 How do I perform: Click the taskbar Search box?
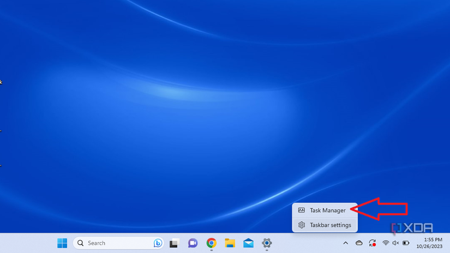click(118, 243)
